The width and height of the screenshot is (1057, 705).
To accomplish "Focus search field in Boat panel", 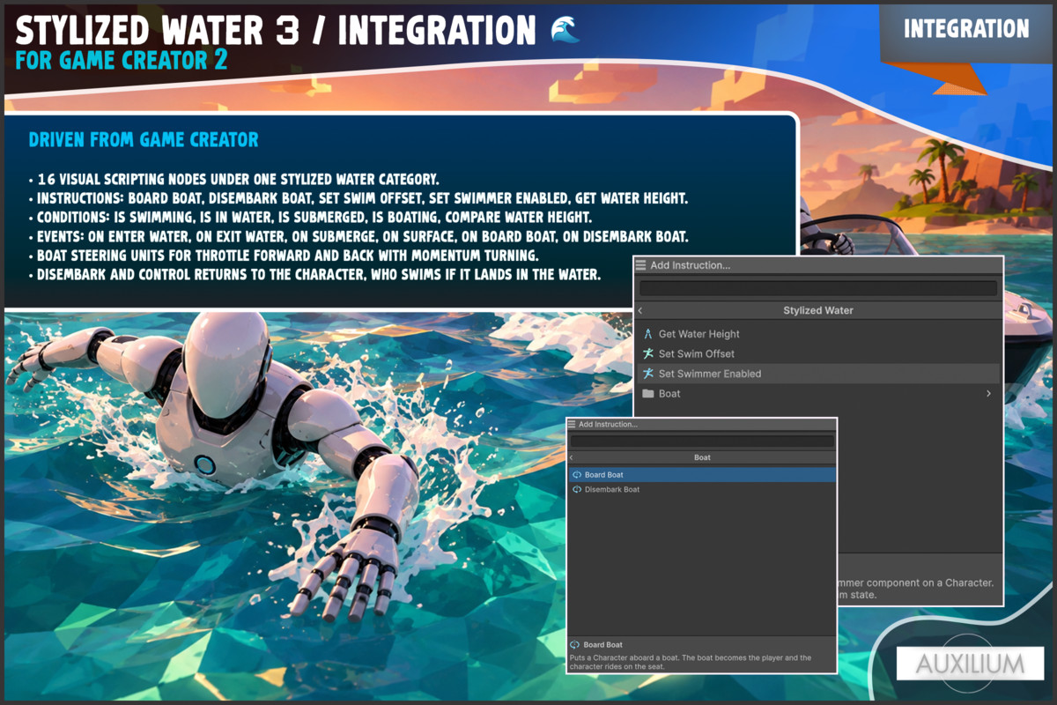I will coord(702,442).
